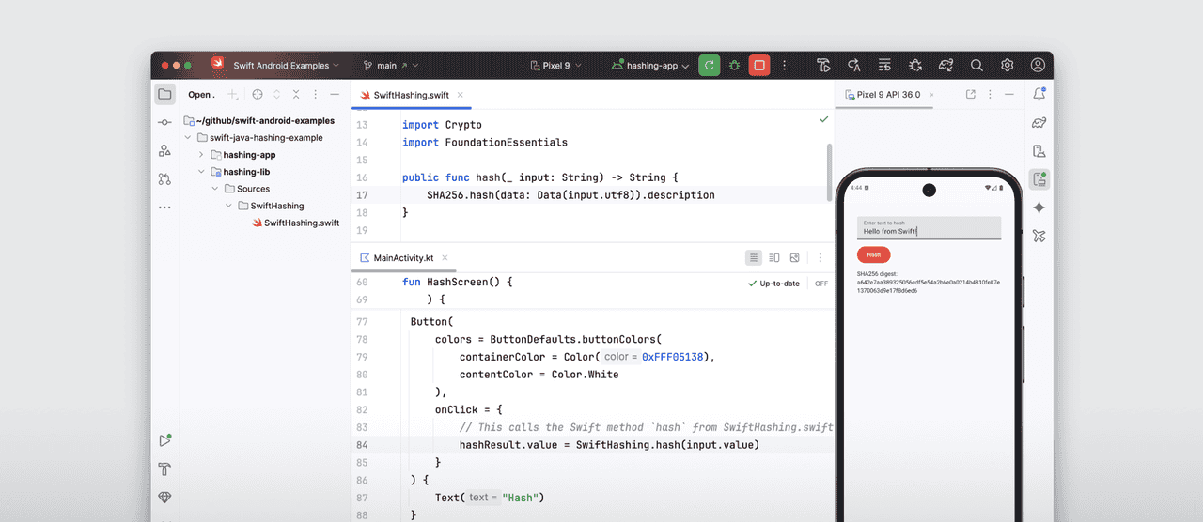Screen dimensions: 1203x522
Task: Switch editor to Split view mode
Action: [774, 257]
